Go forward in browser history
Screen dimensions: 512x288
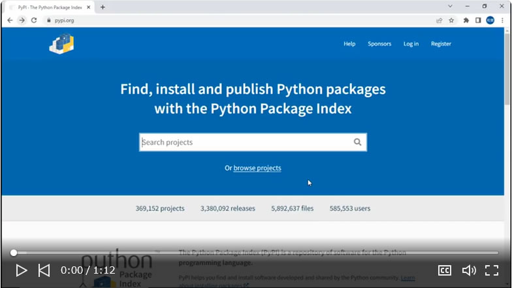point(22,20)
